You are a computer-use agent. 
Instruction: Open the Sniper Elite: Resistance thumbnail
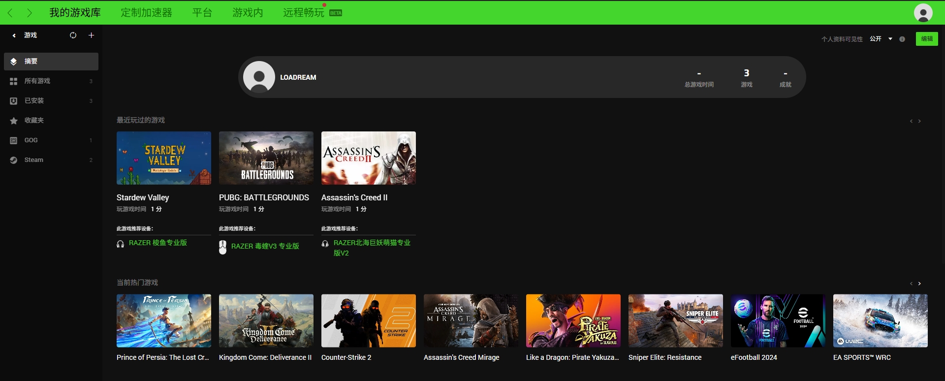point(676,321)
